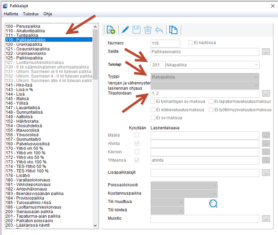Open the Tulolaji dropdown
Viewport: 278px width, 235px height.
pos(256,65)
